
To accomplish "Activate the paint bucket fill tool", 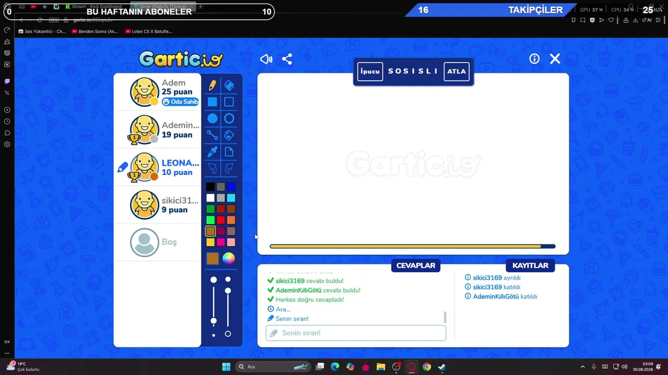I will click(x=229, y=135).
